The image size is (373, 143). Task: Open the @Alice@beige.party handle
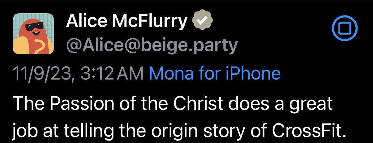click(x=152, y=46)
